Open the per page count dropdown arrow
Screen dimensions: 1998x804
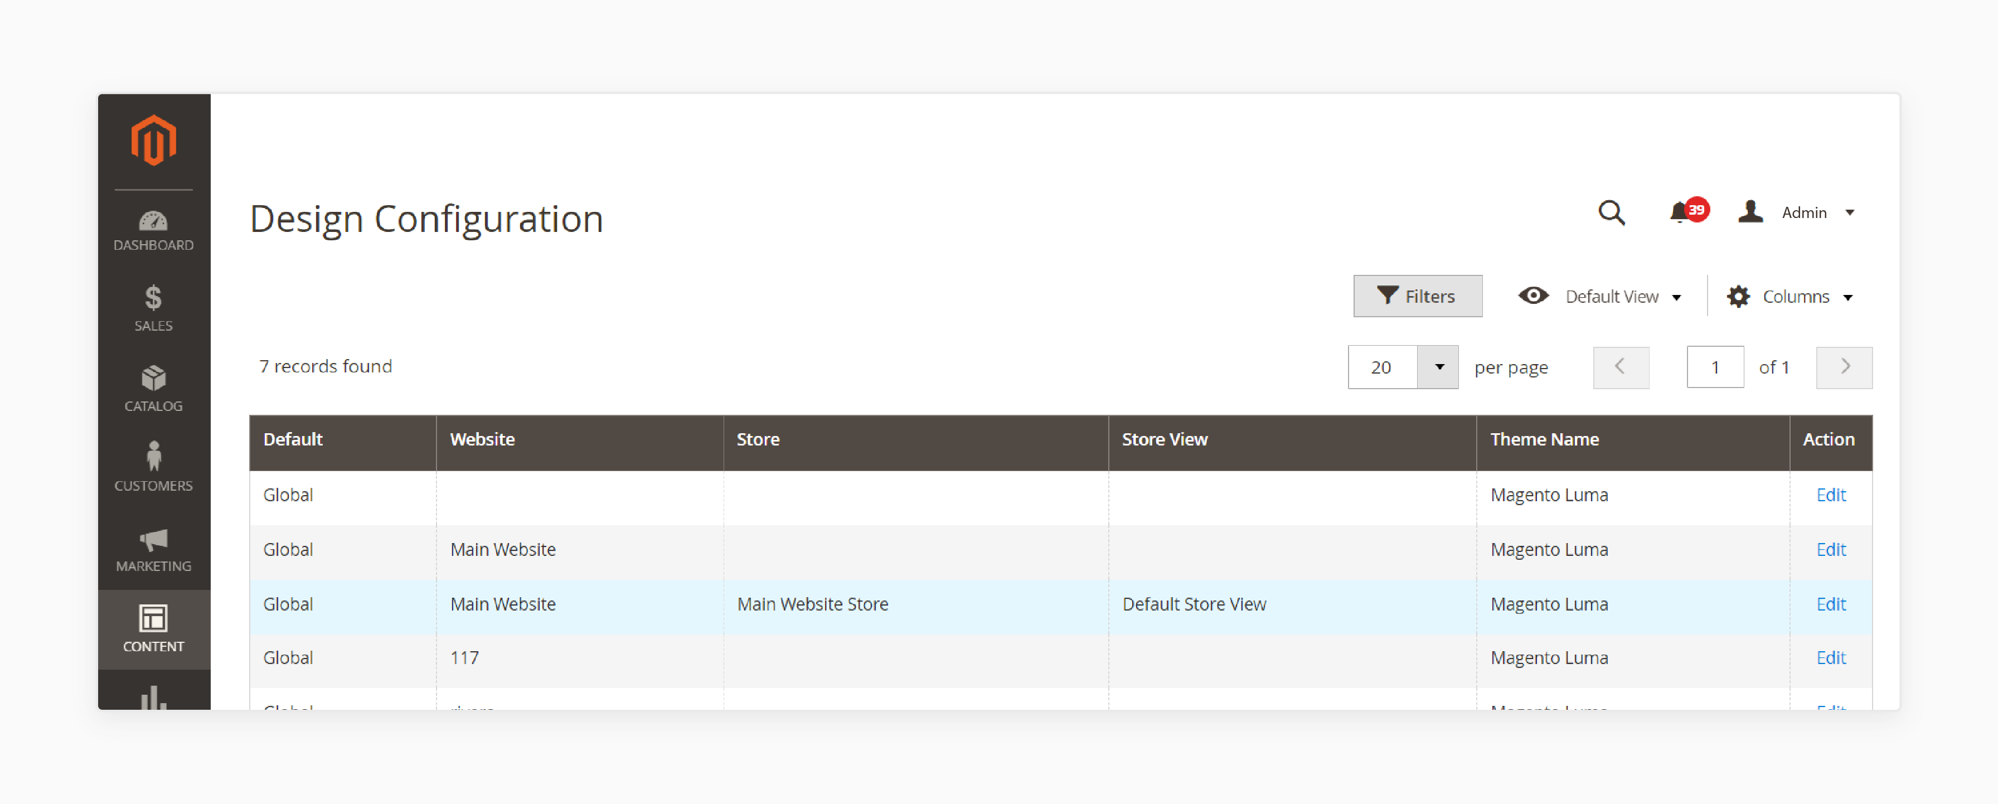(x=1438, y=367)
